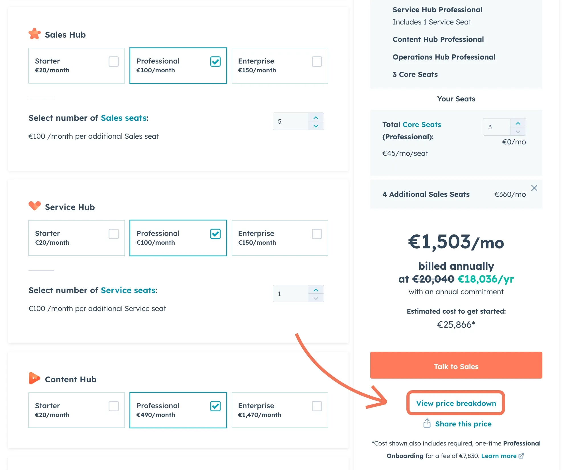Click the external link icon beside Learn more
The image size is (566, 470).
tap(521, 456)
